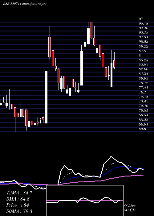Select the 95.78 price axis label
Viewport: 154px width, 216px height.
coord(143,23)
